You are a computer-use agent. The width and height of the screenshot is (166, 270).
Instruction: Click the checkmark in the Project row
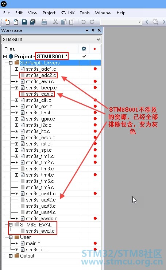pos(84,56)
